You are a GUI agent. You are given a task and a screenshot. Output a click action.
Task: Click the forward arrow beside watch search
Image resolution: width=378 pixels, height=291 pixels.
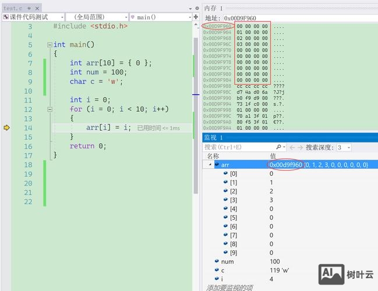tap(301, 147)
